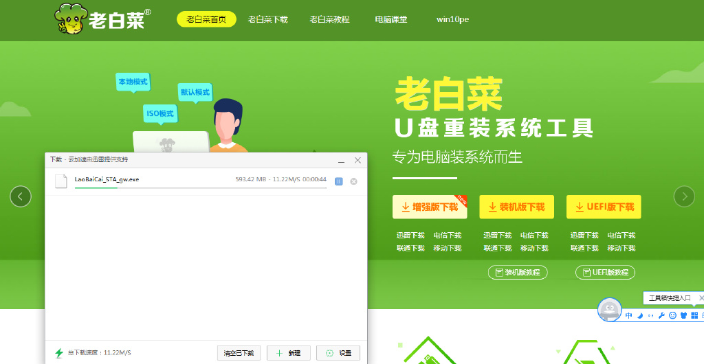This screenshot has width=704, height=364.
Task: Toggle Chinese input mode 中 icon
Action: point(629,316)
